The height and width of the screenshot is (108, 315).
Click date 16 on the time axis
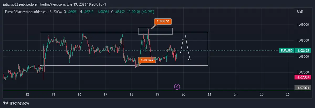click(x=80, y=94)
